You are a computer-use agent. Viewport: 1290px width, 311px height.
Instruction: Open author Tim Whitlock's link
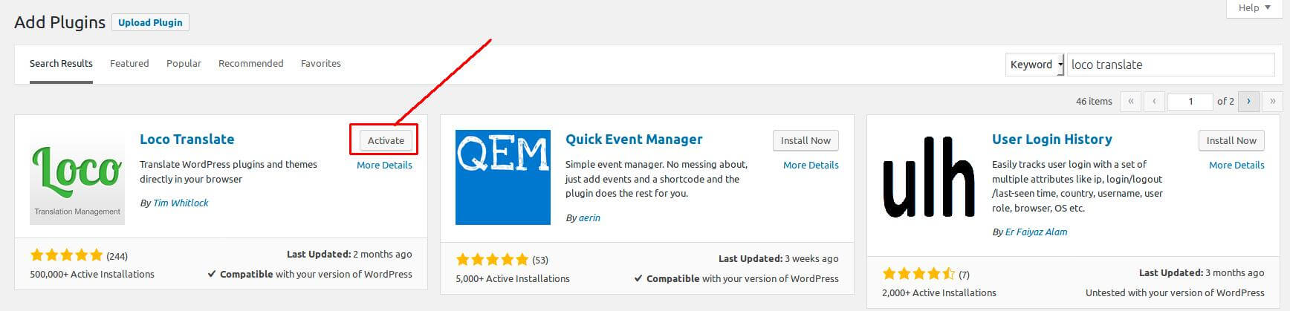click(181, 203)
